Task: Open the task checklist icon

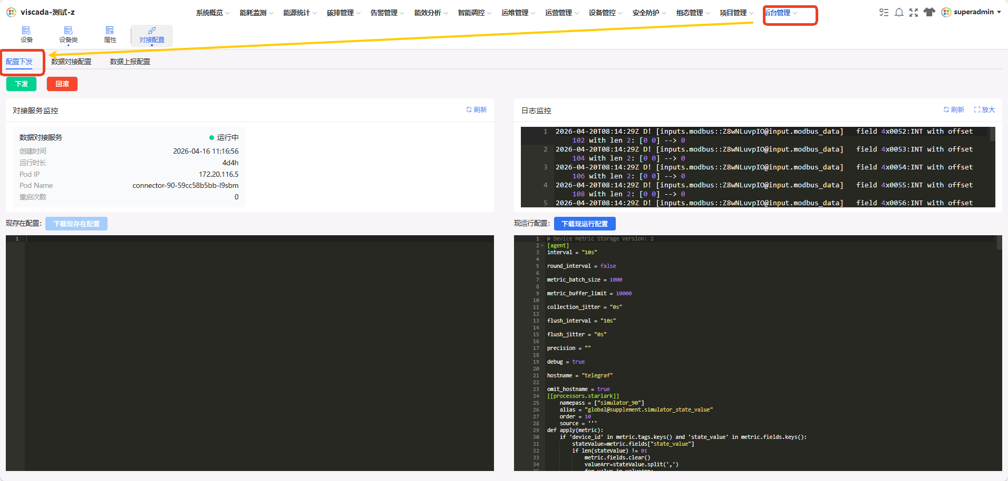Action: [884, 13]
